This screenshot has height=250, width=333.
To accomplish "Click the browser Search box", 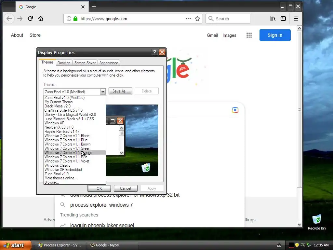I will tap(228, 19).
